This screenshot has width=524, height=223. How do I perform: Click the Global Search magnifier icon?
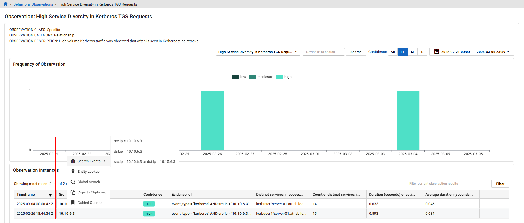point(73,182)
